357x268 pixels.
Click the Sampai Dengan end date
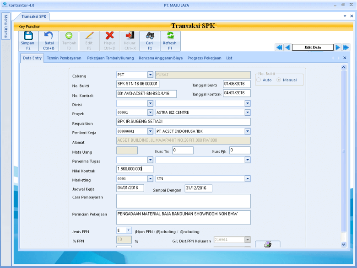click(198, 188)
